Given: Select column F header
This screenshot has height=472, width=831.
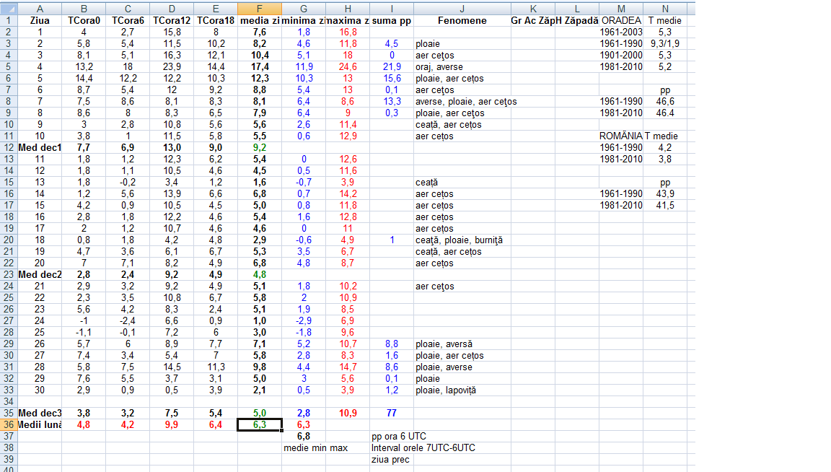Looking at the screenshot, I should pyautogui.click(x=259, y=9).
